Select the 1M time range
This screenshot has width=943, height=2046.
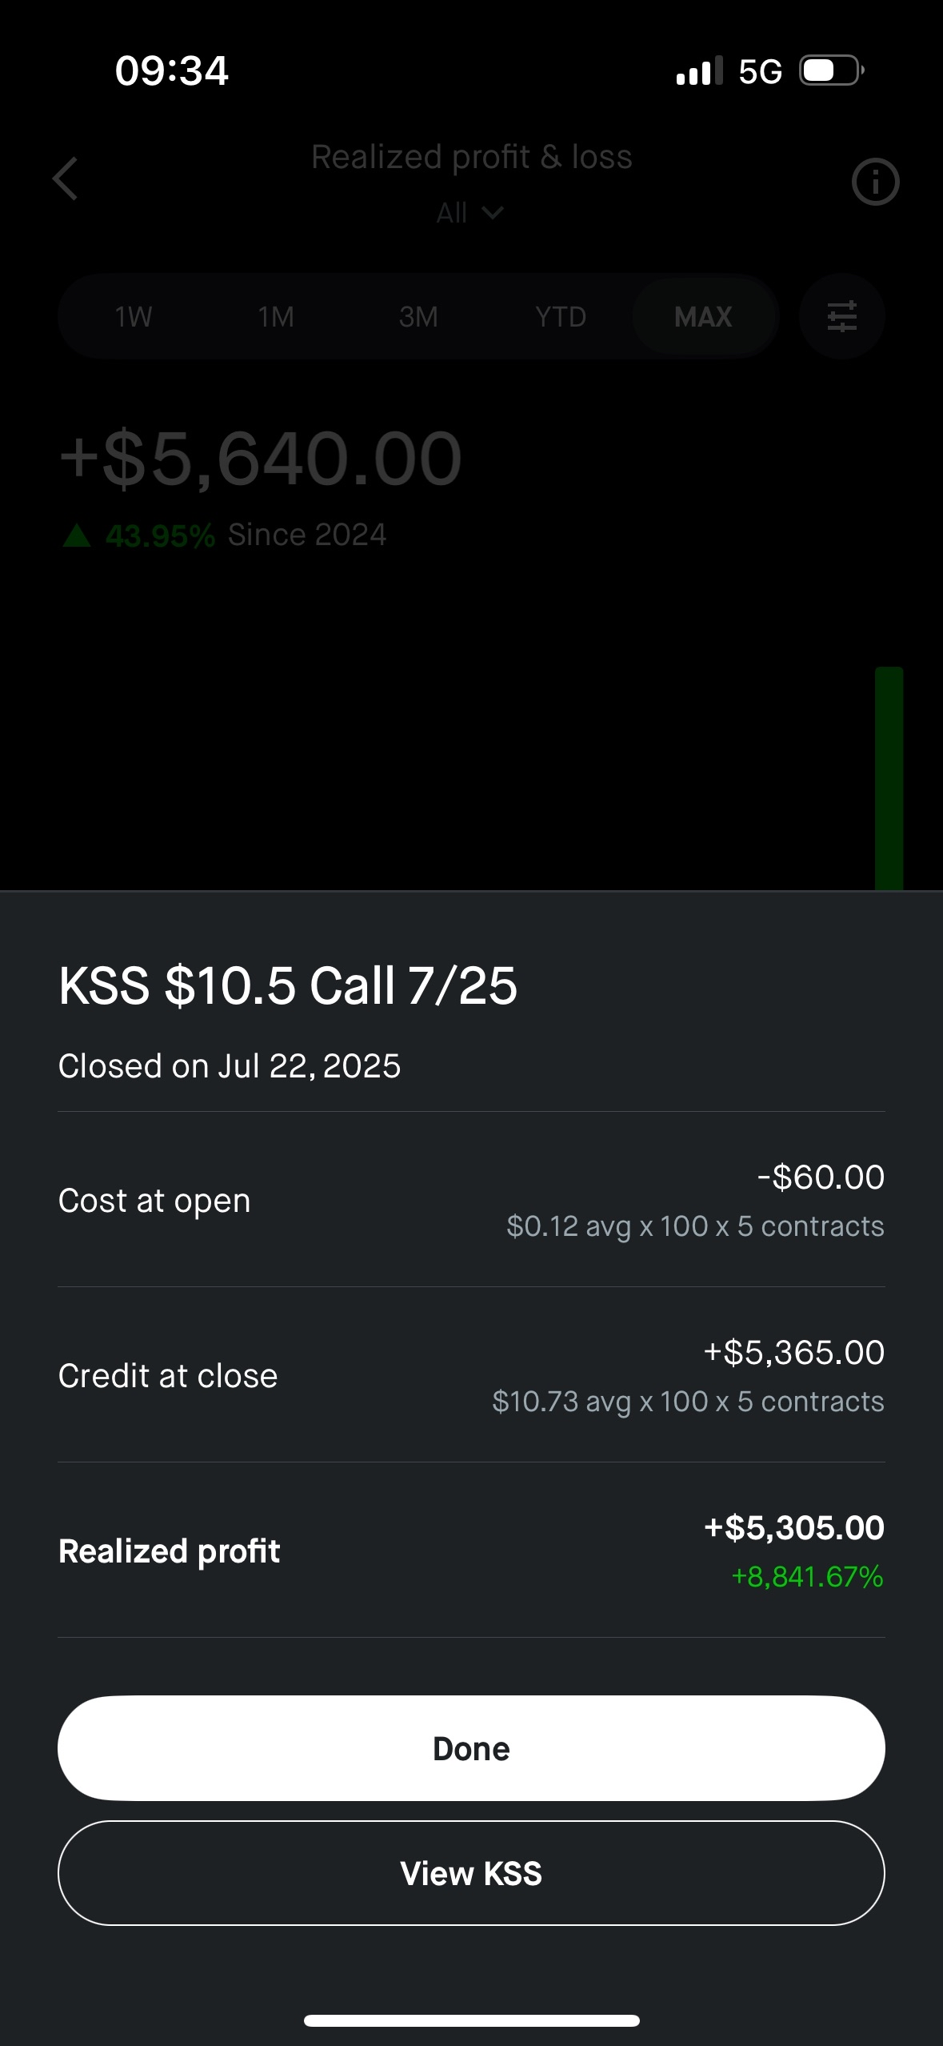(x=276, y=317)
